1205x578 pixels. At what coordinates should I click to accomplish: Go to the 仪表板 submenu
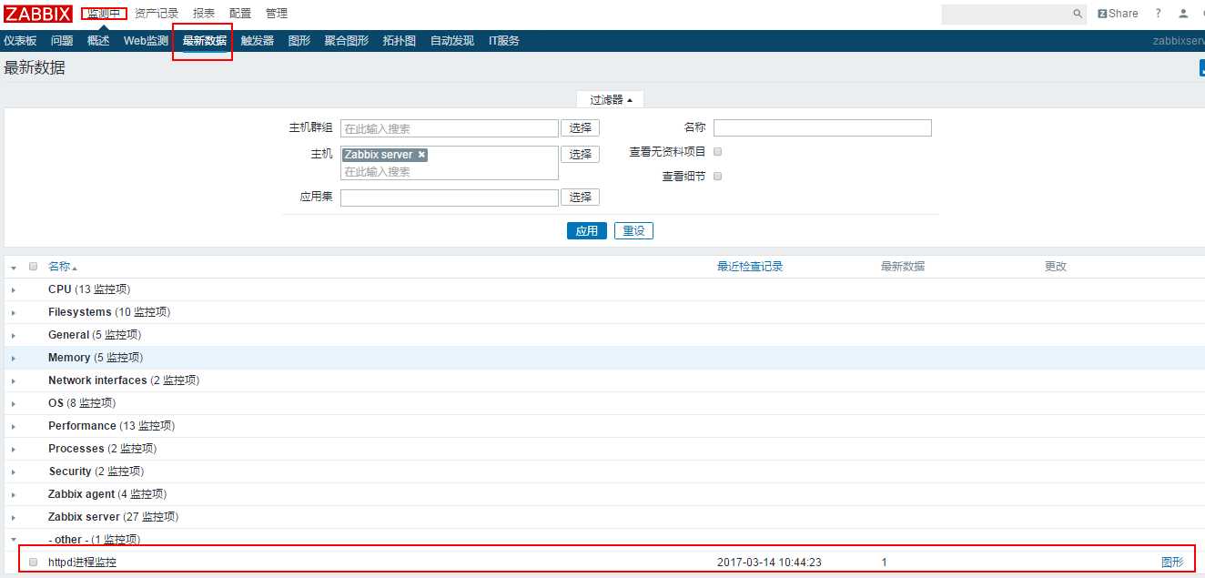pos(20,41)
